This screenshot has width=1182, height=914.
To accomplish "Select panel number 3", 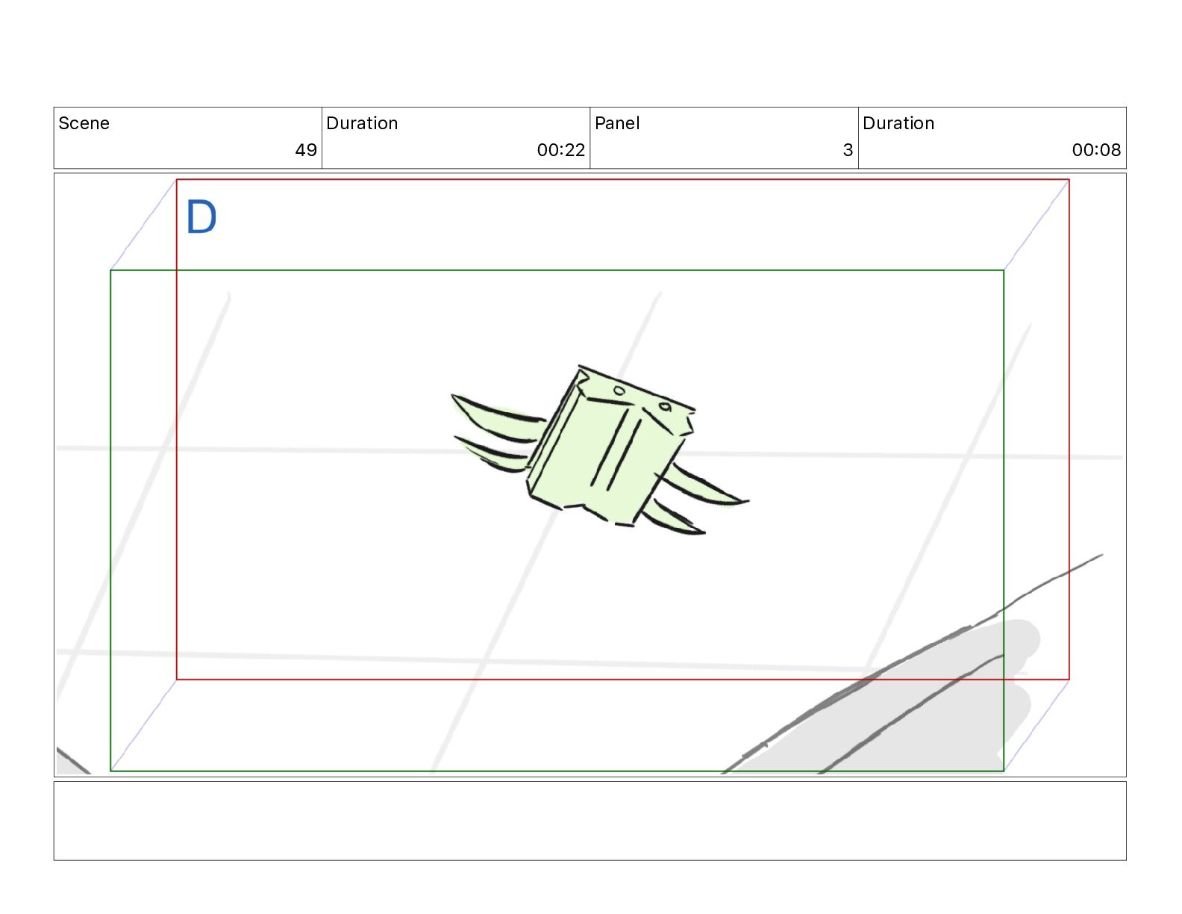I will (848, 150).
